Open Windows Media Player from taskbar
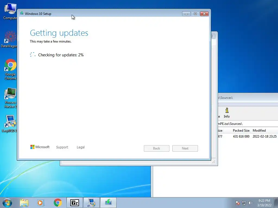This screenshot has width=278, height=208. click(x=40, y=203)
